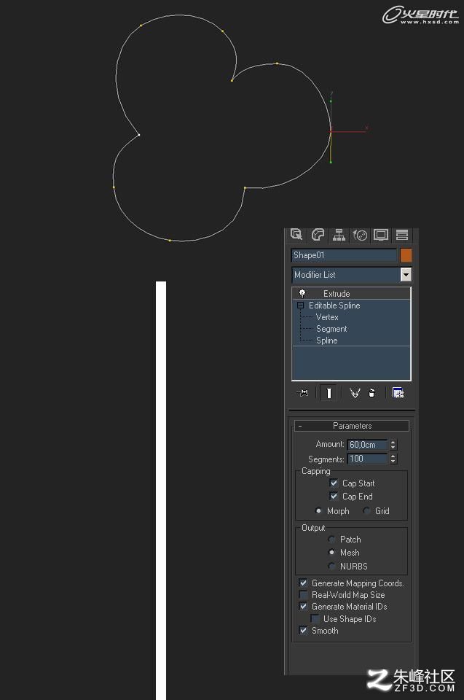Collapse the Editable Spline tree node

(300, 306)
